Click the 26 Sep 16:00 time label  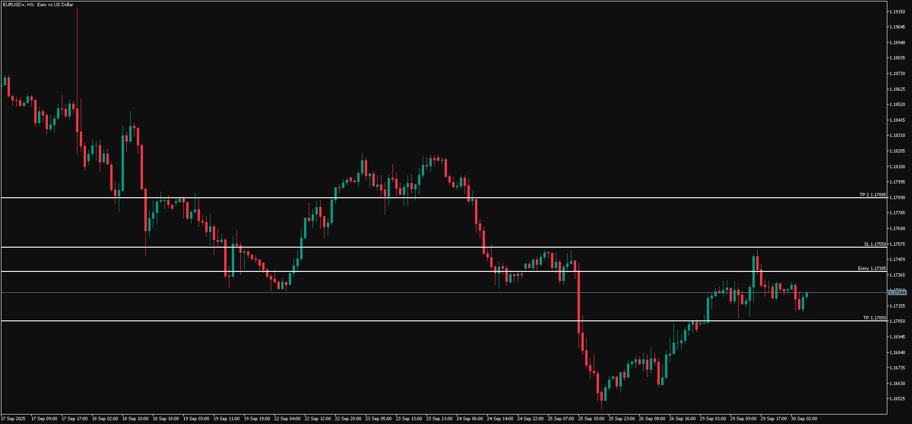click(x=682, y=419)
